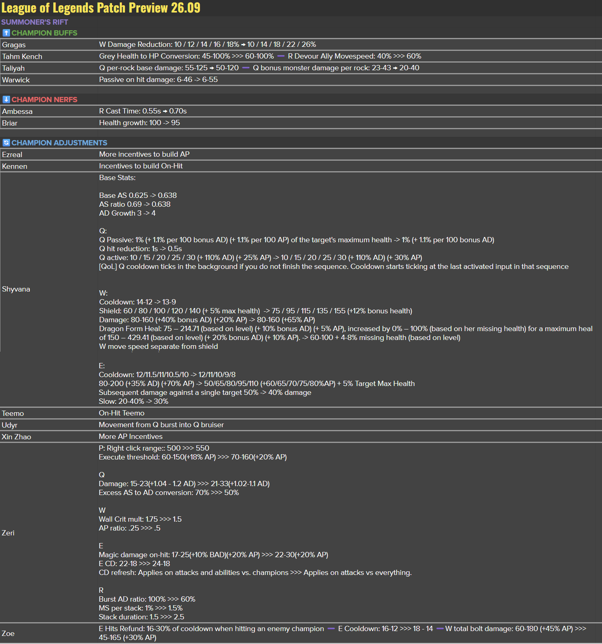Click the Taliyah champion name
Viewport: 602px width, 644px height.
point(13,68)
